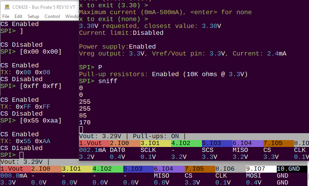309x186 pixels.
Task: Click the '[0x00 0x00]' command in left terminal
Action: click(41, 52)
